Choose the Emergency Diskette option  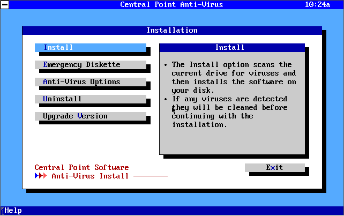[x=90, y=65]
